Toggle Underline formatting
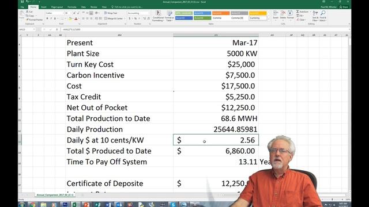The width and height of the screenshot is (369, 207). 55,18
